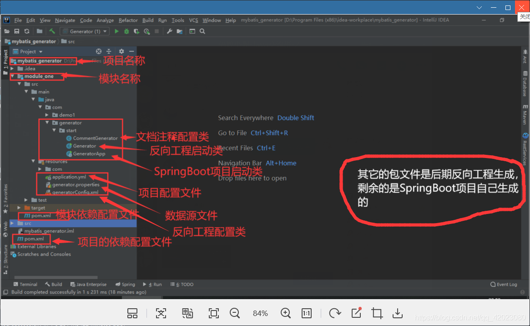Viewport: 530px width, 326px height.
Task: Click the viewer download icon
Action: 398,314
